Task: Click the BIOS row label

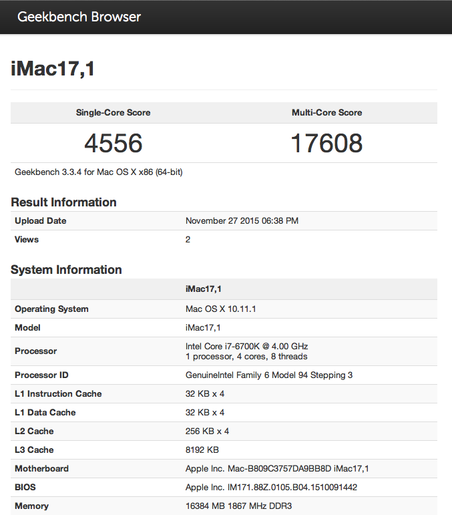Action: (x=25, y=487)
